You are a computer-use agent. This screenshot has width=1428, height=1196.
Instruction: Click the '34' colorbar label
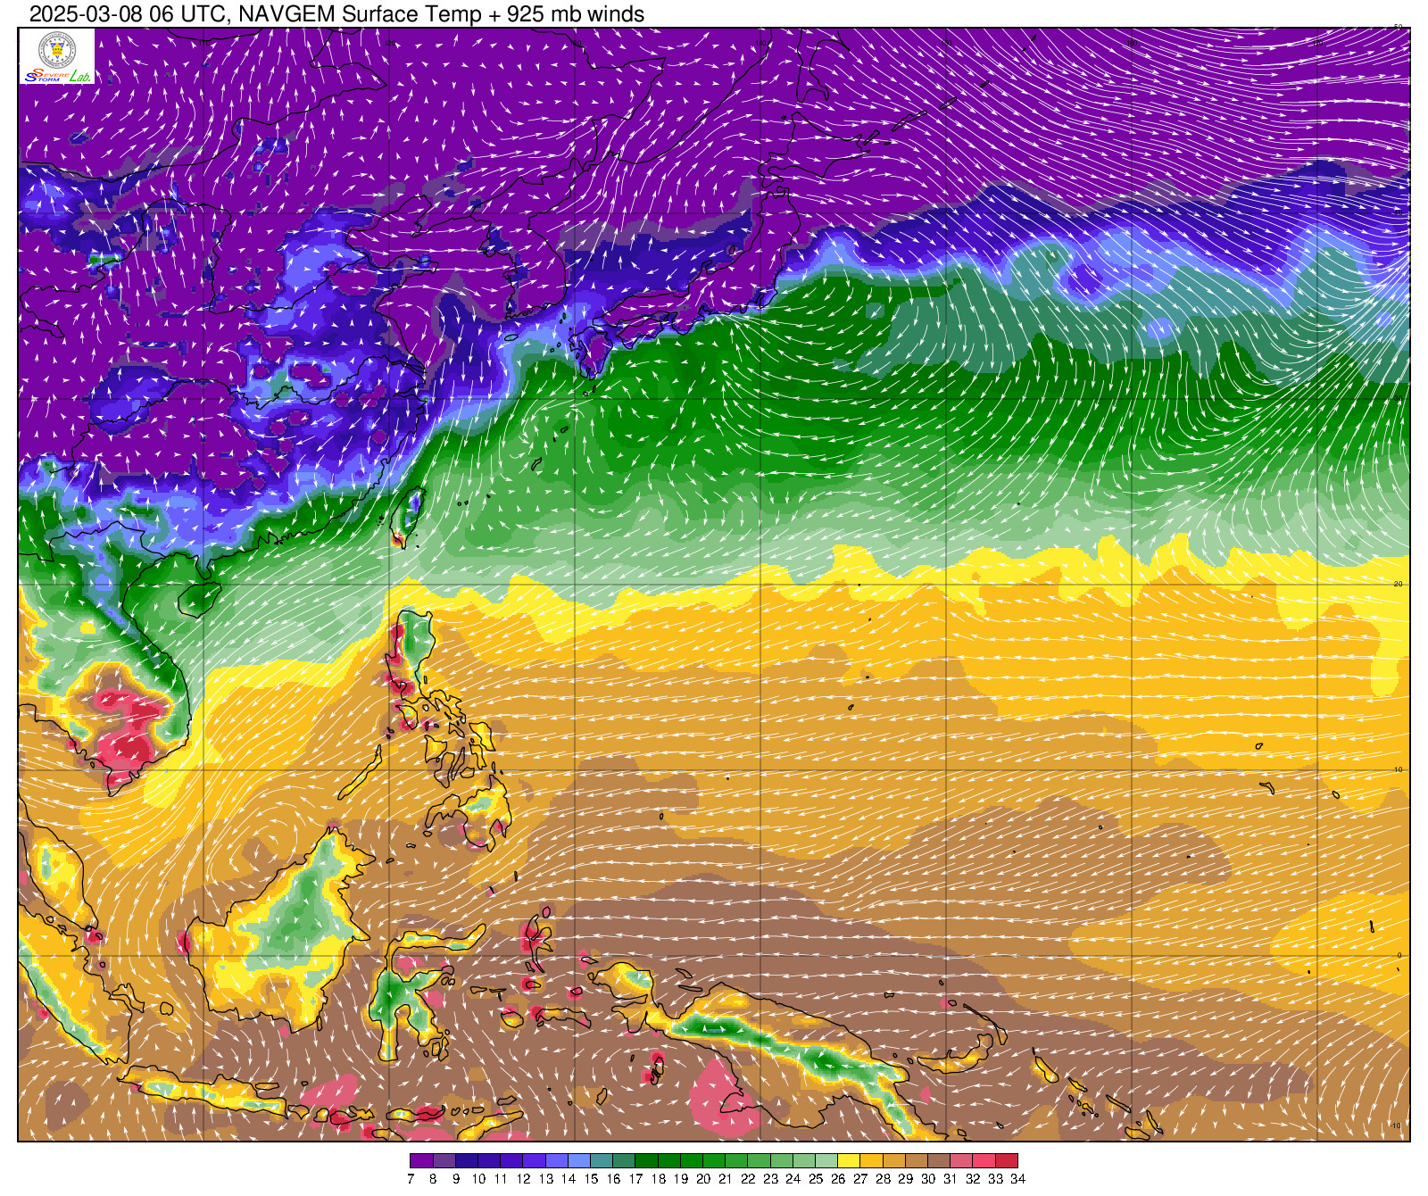(x=1018, y=1179)
